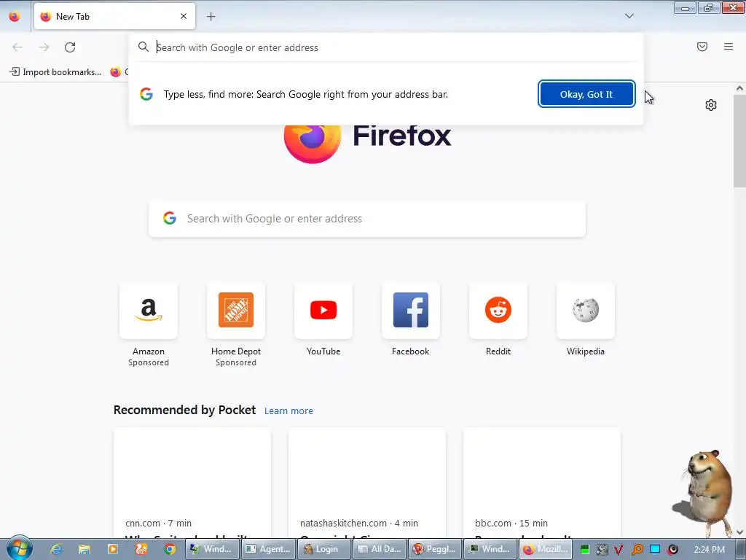The image size is (746, 560).
Task: Go forward with the forward arrow
Action: (44, 47)
